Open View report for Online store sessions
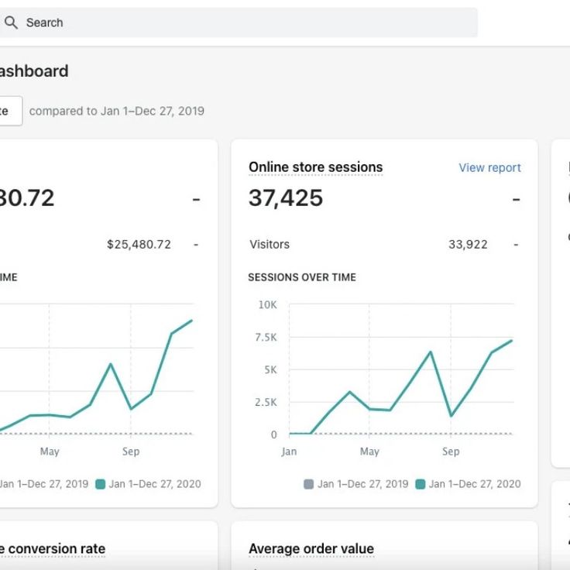 pos(489,167)
